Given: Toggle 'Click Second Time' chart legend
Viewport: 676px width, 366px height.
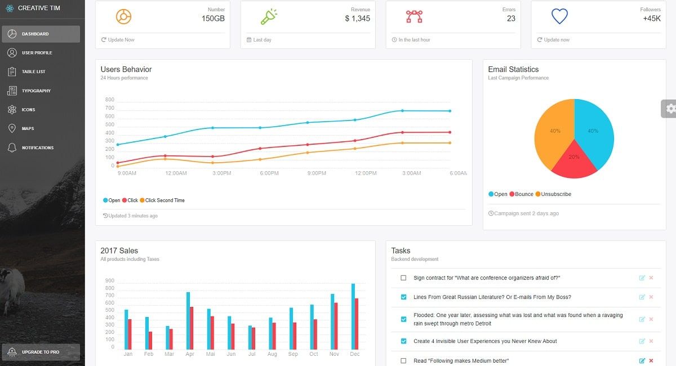Looking at the screenshot, I should click(x=161, y=200).
